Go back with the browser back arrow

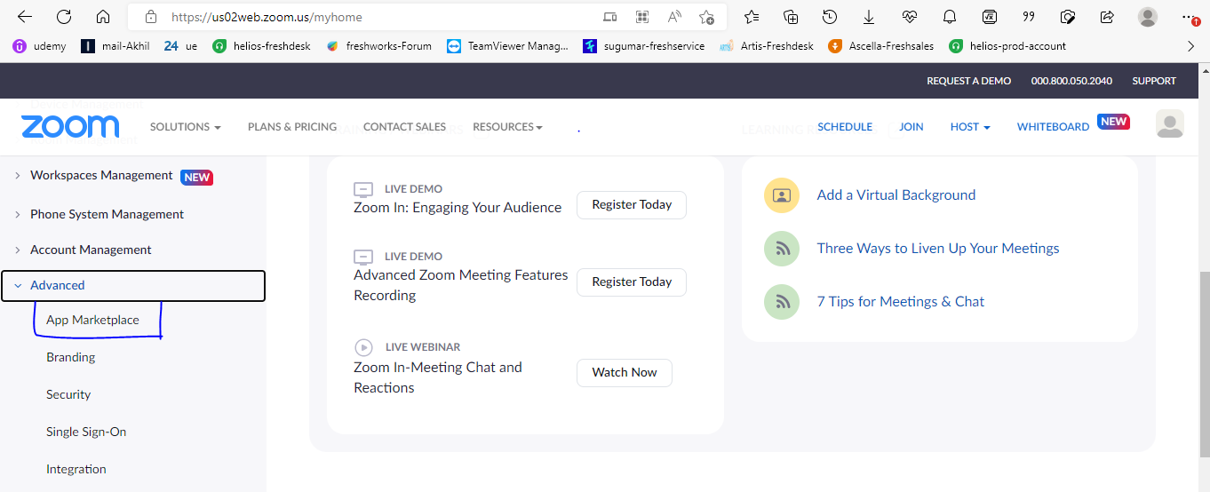[x=25, y=17]
